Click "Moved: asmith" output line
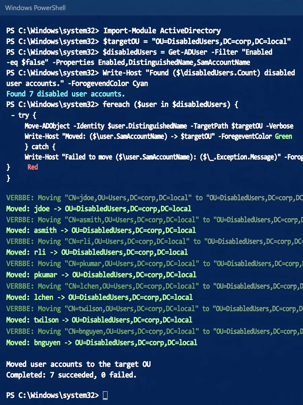This screenshot has height=405, width=303. coord(101,231)
